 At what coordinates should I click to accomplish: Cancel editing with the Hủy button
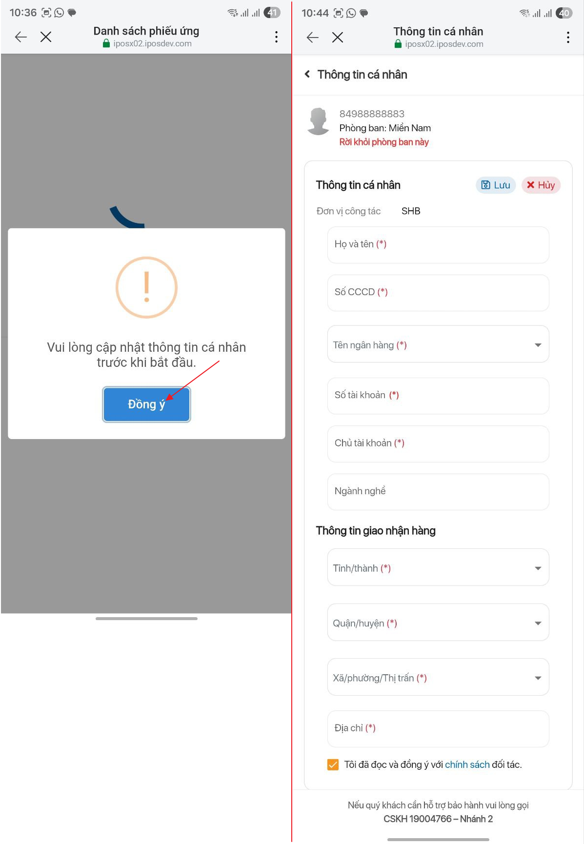click(x=541, y=185)
